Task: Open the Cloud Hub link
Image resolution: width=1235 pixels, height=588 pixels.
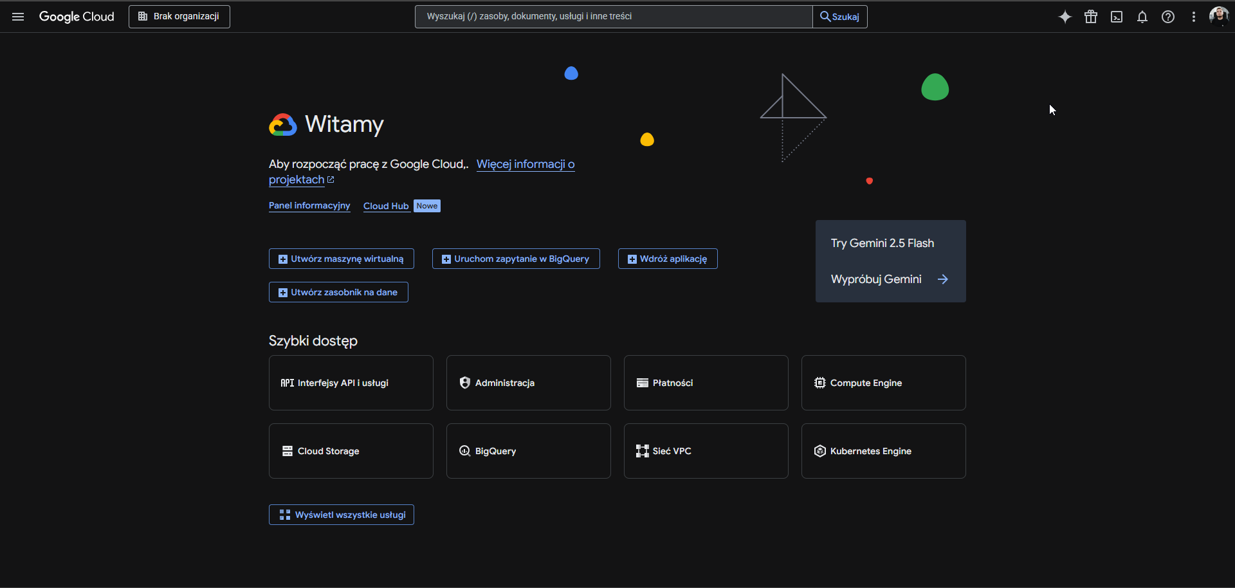Action: tap(386, 207)
